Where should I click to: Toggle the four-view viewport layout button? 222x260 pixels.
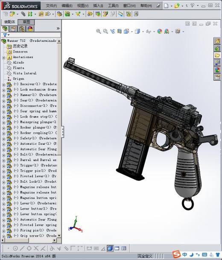124,248
